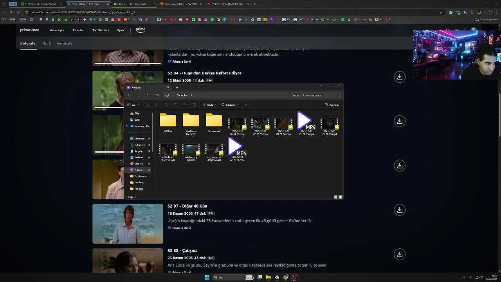Expand the OneDrive tree node
Viewport: 501px width, 282px height.
[x=127, y=126]
